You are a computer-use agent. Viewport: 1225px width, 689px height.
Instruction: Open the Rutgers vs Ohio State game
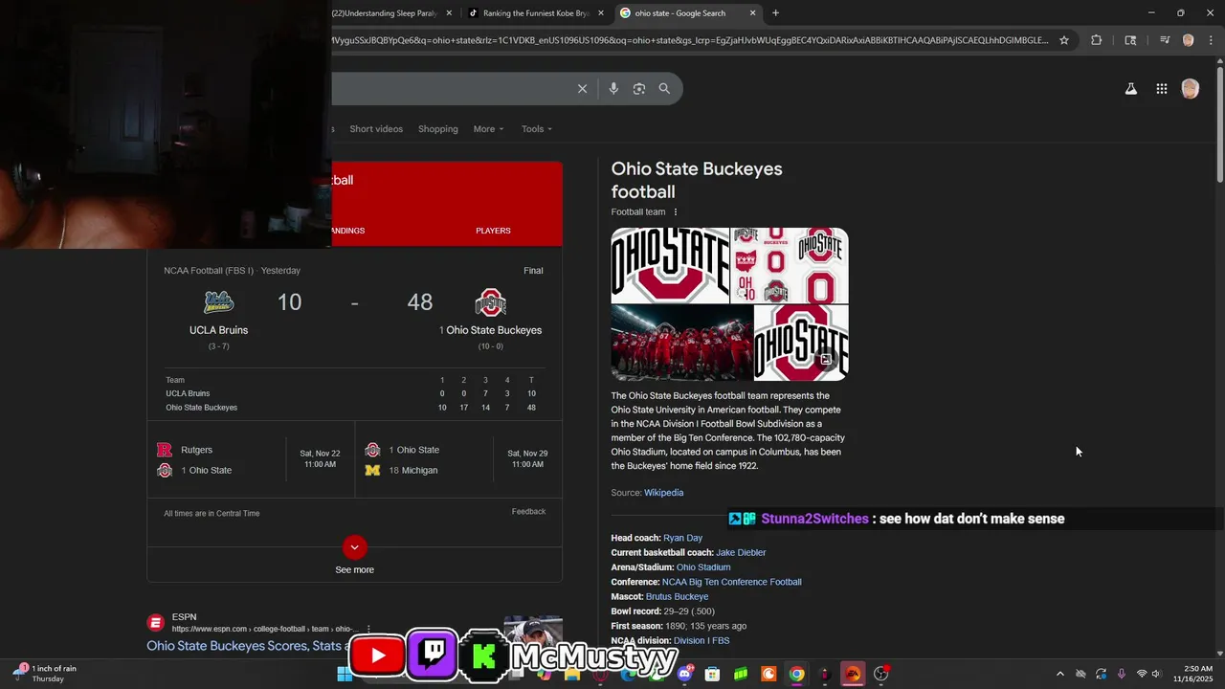click(x=251, y=460)
